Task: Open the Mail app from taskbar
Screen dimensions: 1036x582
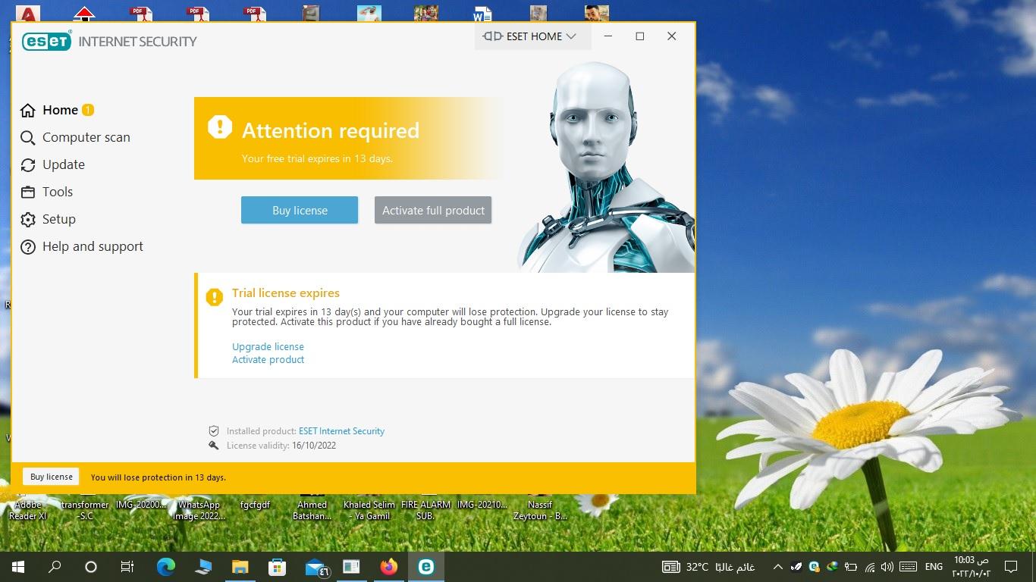Action: 316,567
